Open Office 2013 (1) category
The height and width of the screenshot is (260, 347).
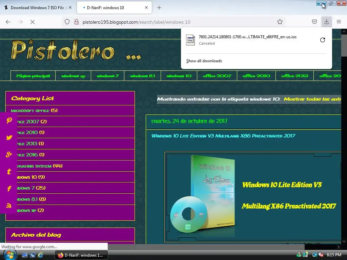click(30, 144)
